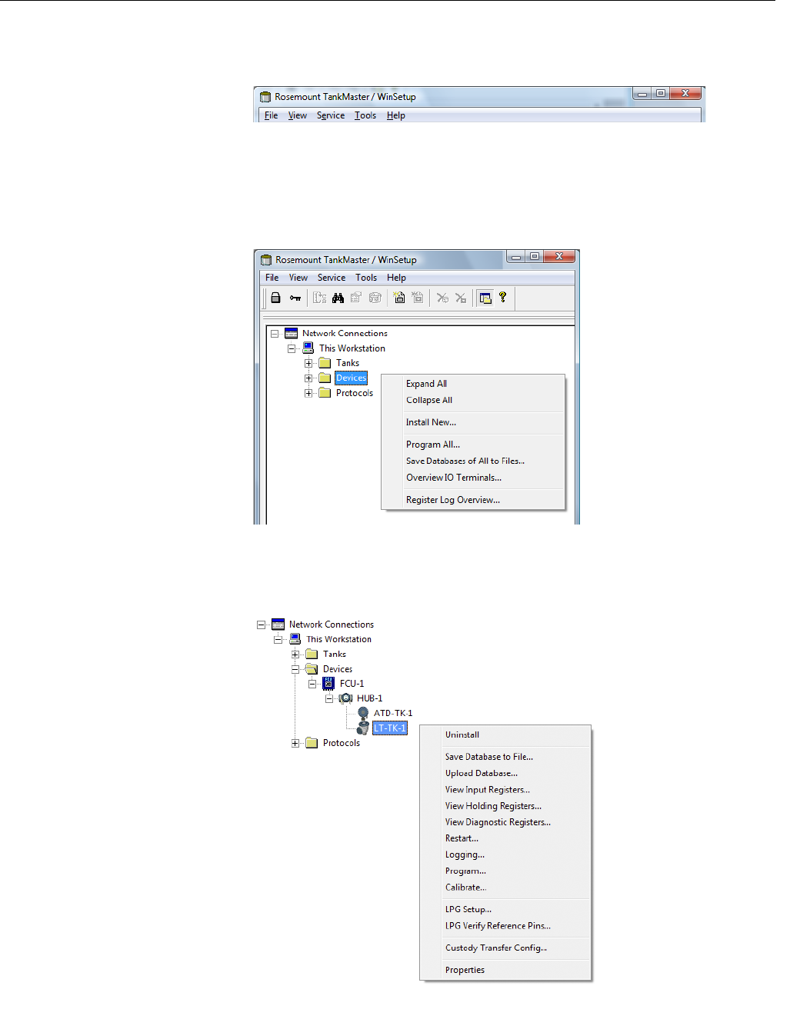The width and height of the screenshot is (790, 1016).
Task: Open the View menu in the toolbar window
Action: pos(298,278)
